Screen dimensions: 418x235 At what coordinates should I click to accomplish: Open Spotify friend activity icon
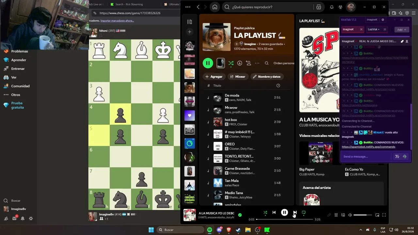[x=341, y=7]
